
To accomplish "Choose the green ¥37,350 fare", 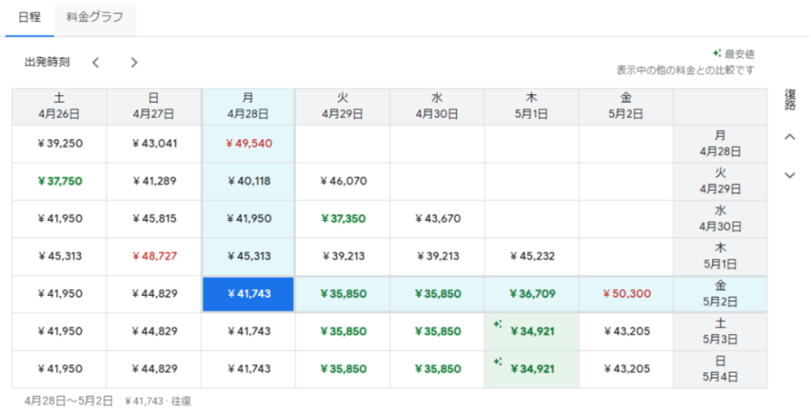I will coord(343,219).
